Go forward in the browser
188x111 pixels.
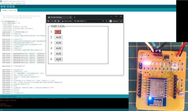[x=52, y=21]
